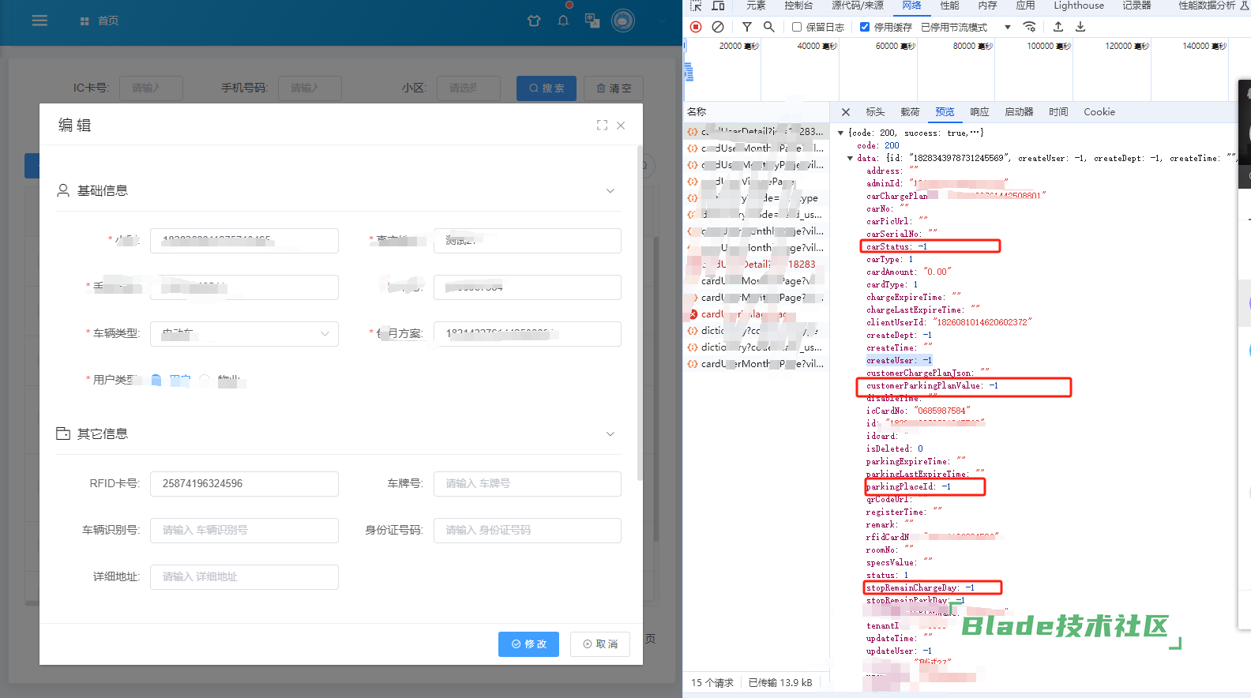Image resolution: width=1251 pixels, height=698 pixels.
Task: Open the 启动器 request tab
Action: click(1019, 112)
